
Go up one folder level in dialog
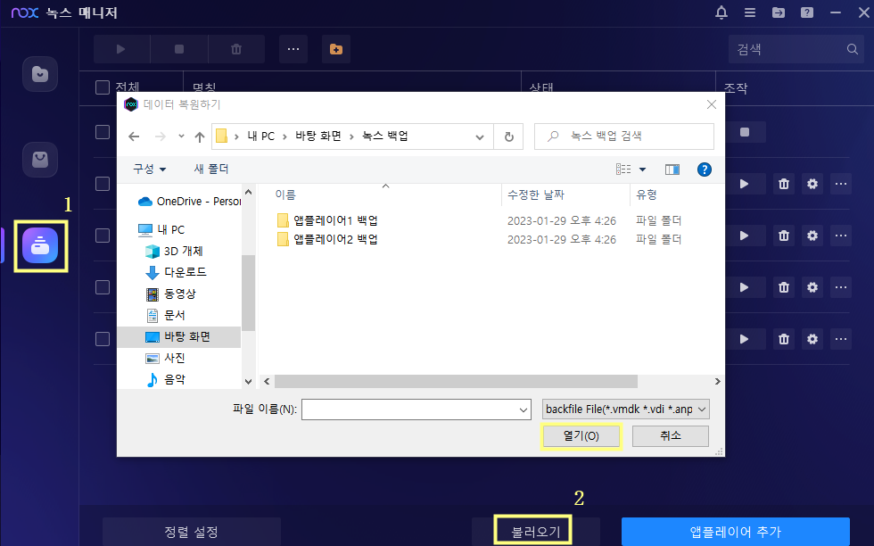click(x=200, y=136)
